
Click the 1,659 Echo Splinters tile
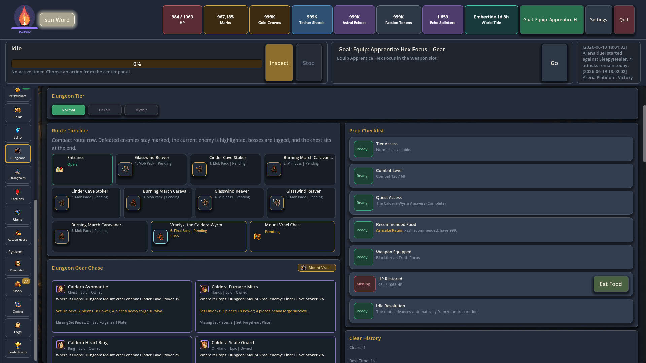[x=442, y=19]
